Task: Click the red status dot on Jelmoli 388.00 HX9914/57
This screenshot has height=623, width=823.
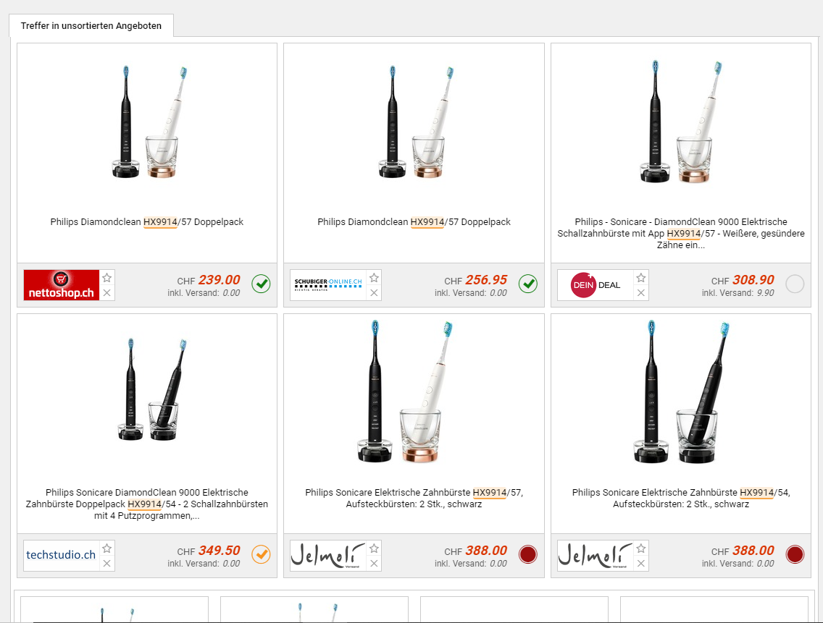Action: (x=528, y=554)
